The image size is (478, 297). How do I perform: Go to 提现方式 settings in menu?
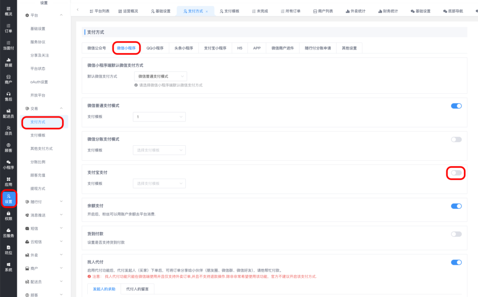coord(38,188)
